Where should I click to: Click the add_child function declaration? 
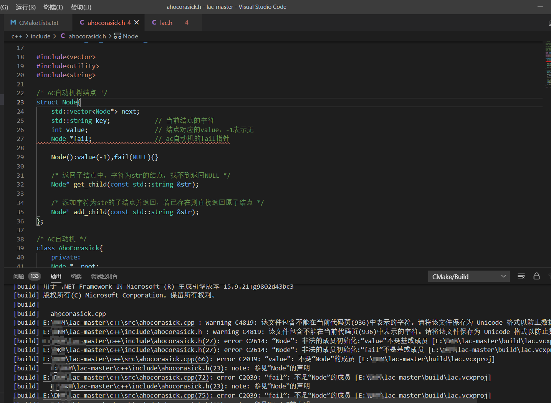[x=125, y=212]
